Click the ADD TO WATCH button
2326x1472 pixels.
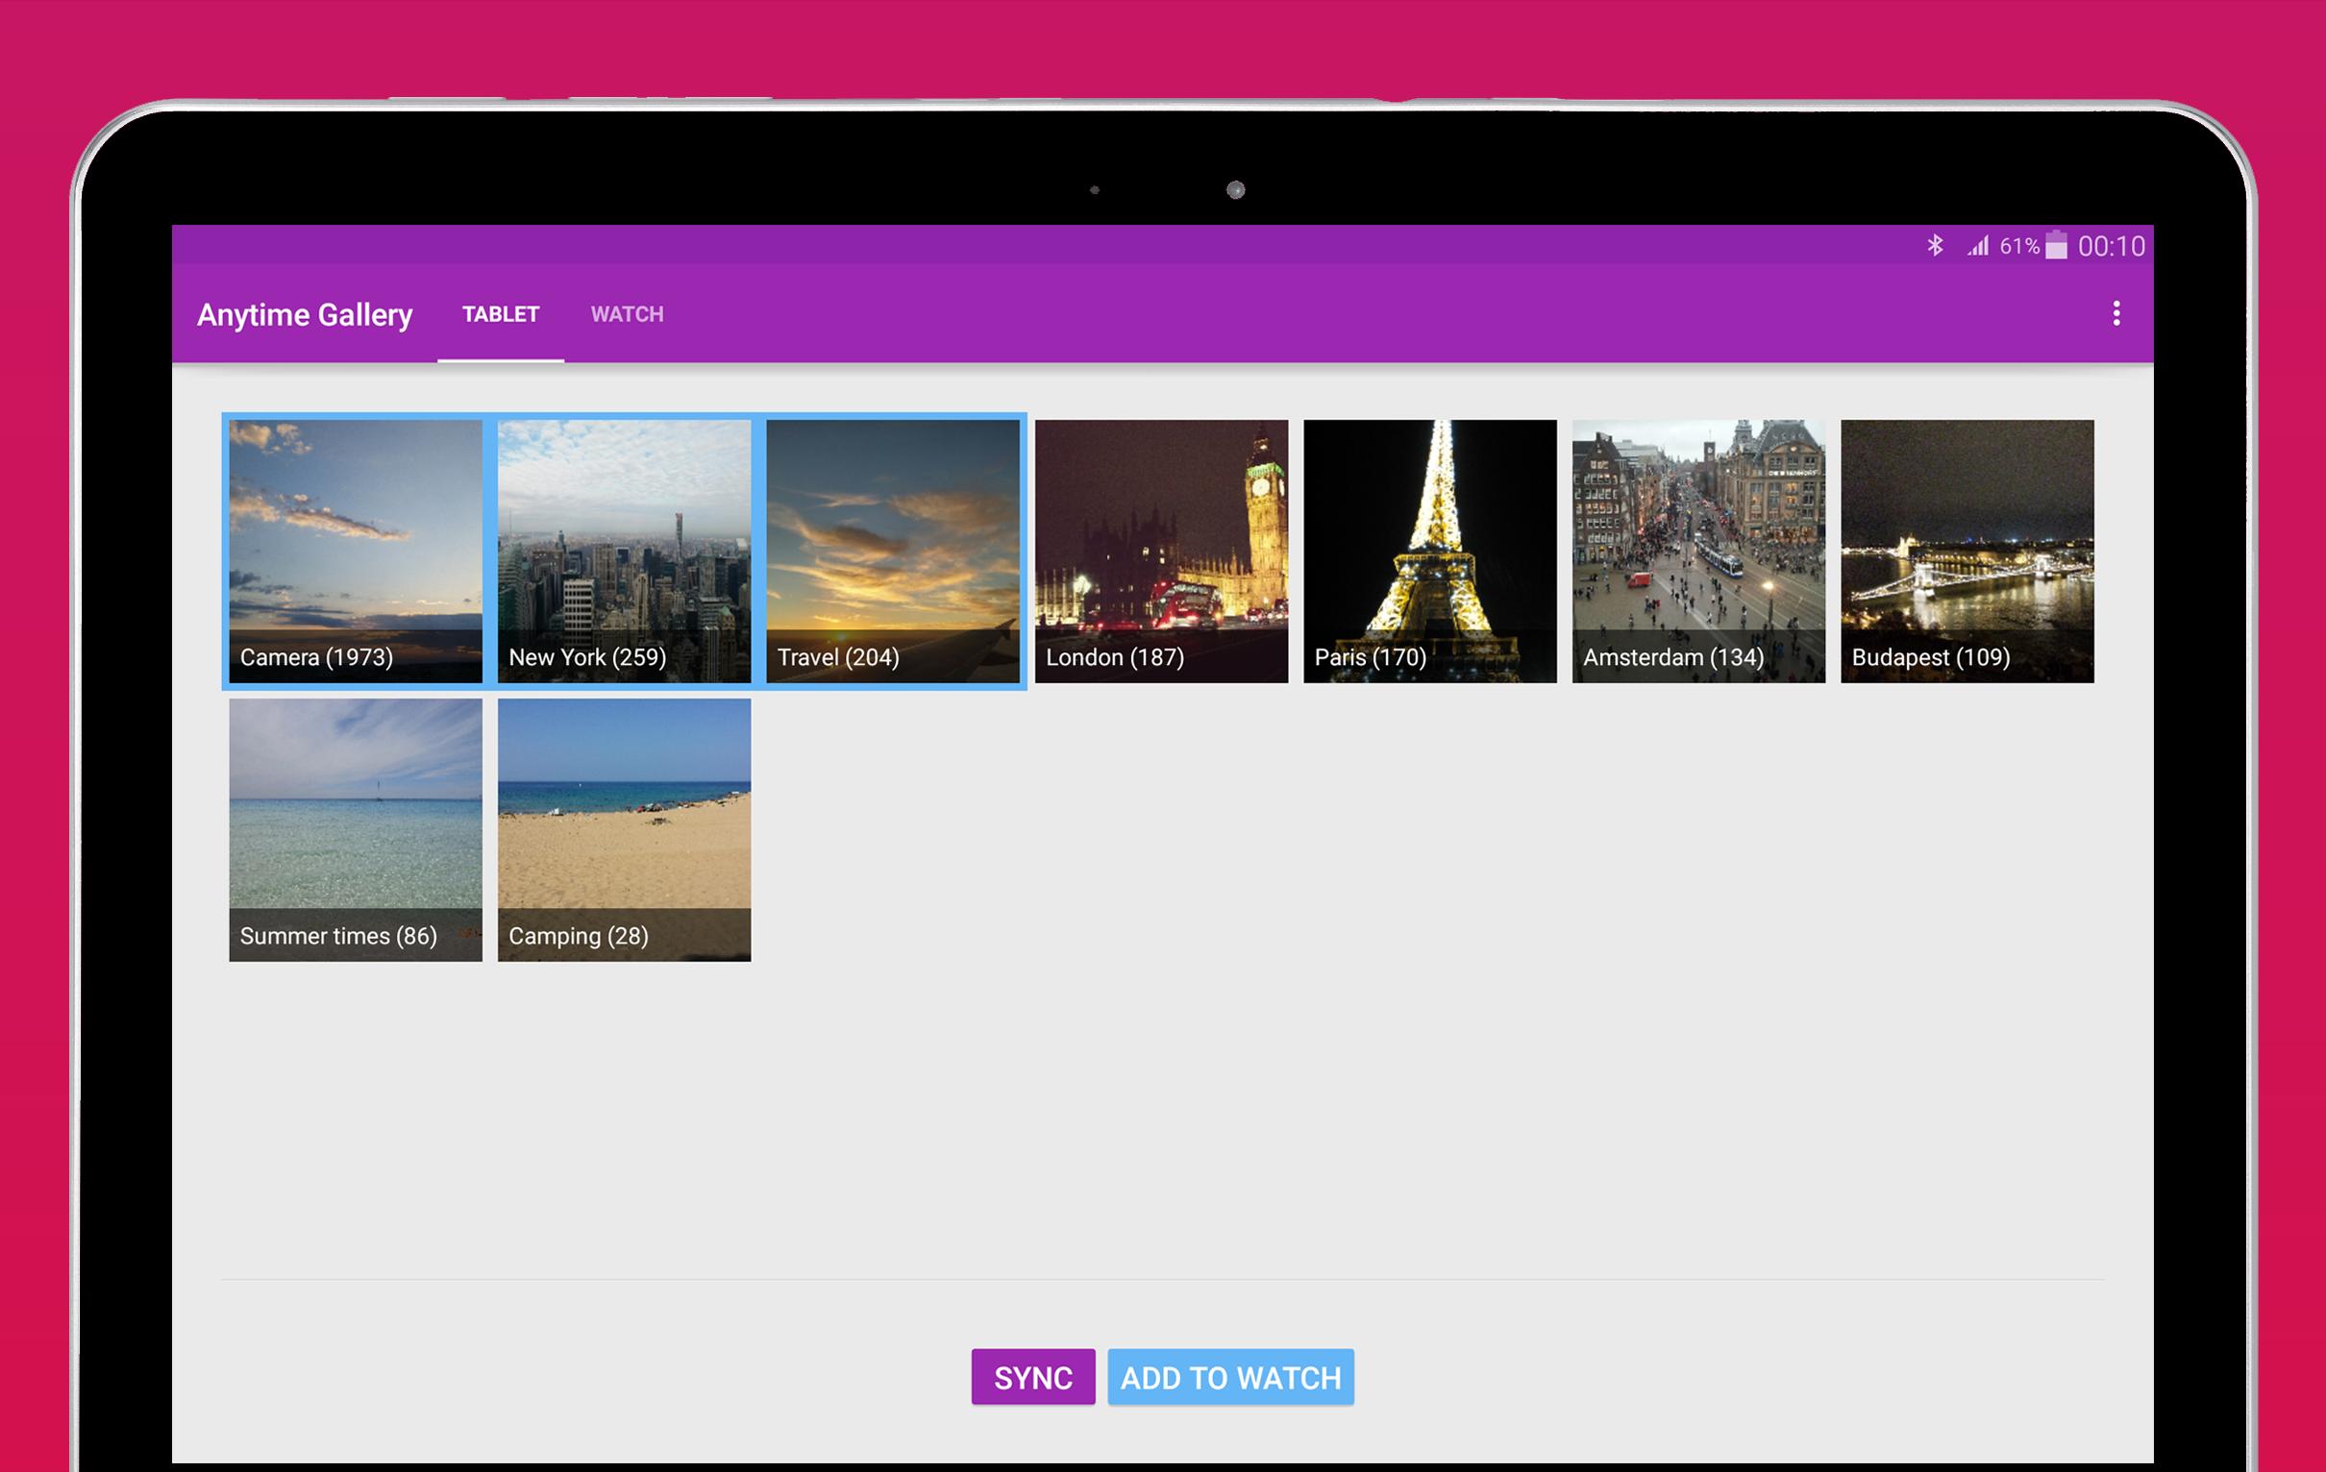(1230, 1377)
